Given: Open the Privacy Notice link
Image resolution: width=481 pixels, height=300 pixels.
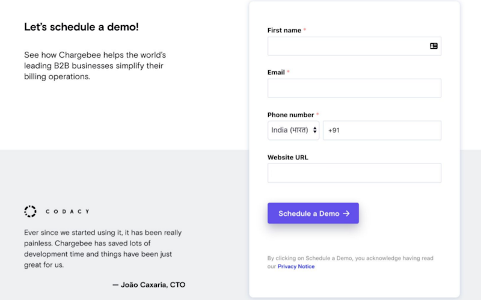Looking at the screenshot, I should point(296,266).
